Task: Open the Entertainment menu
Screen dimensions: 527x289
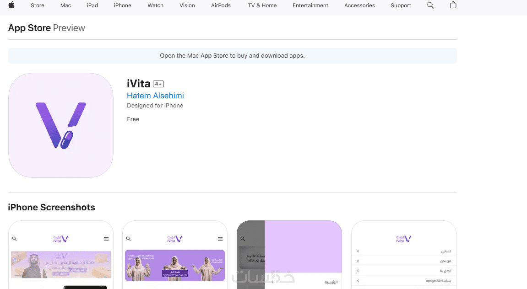Action: 310,5
